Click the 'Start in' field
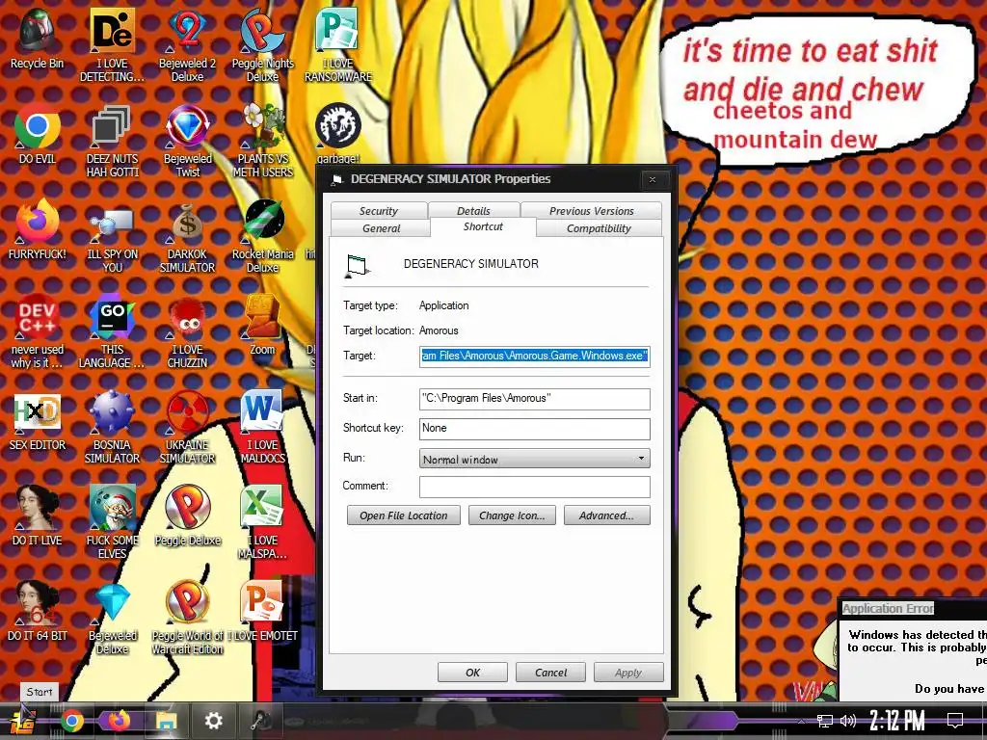Viewport: 987px width, 740px height. [534, 398]
